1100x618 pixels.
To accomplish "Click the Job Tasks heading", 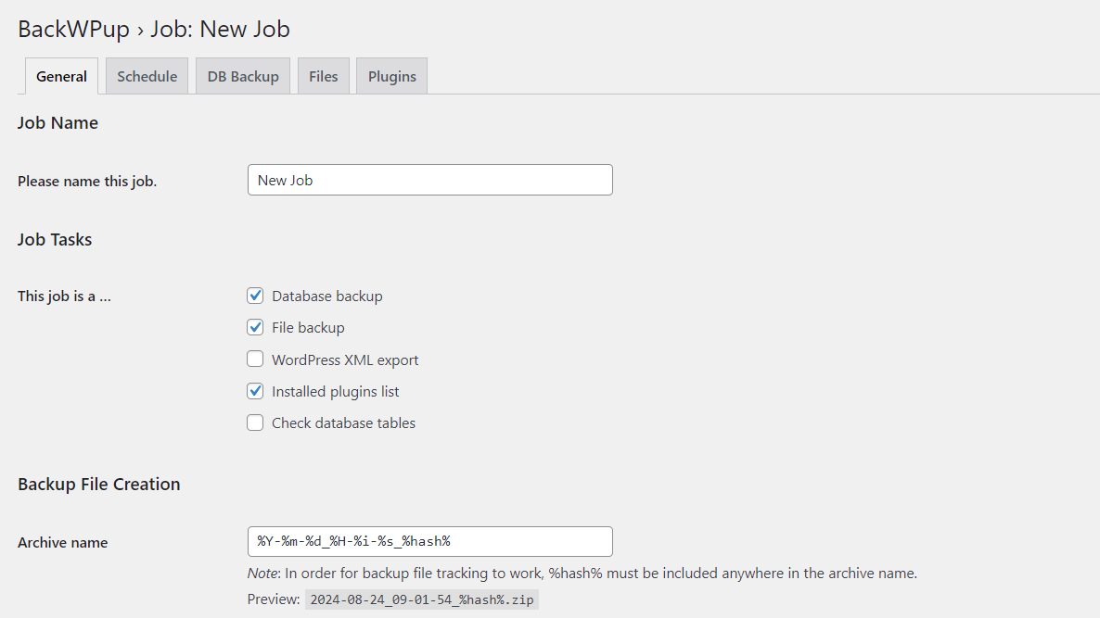I will click(54, 239).
